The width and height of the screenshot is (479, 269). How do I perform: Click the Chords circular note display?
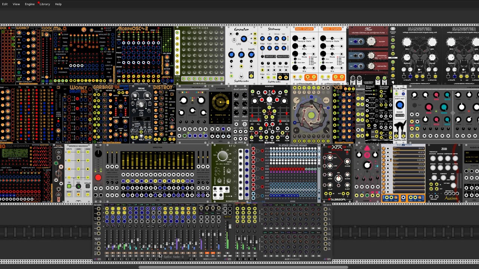point(221,102)
